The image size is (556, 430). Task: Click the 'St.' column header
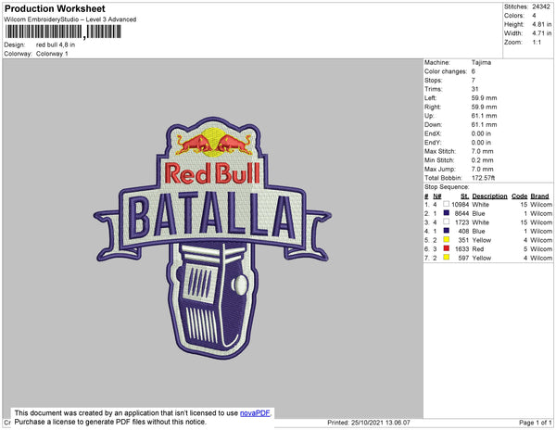pos(465,196)
